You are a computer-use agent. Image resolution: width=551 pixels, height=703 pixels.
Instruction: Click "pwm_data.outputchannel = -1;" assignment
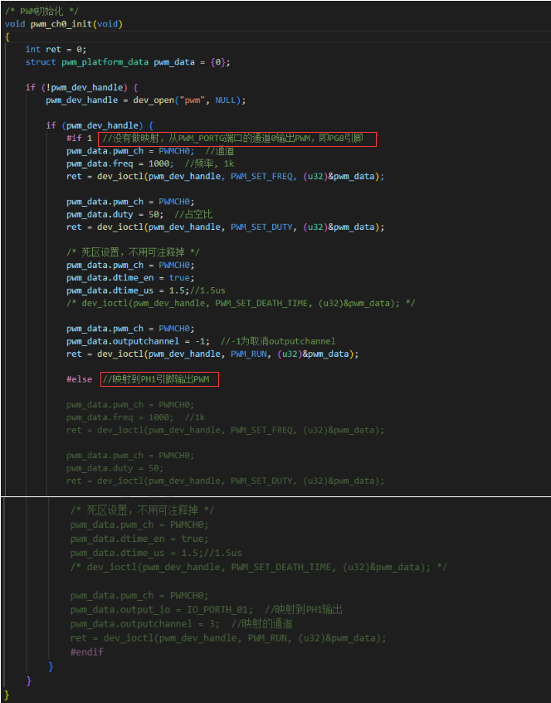click(138, 341)
